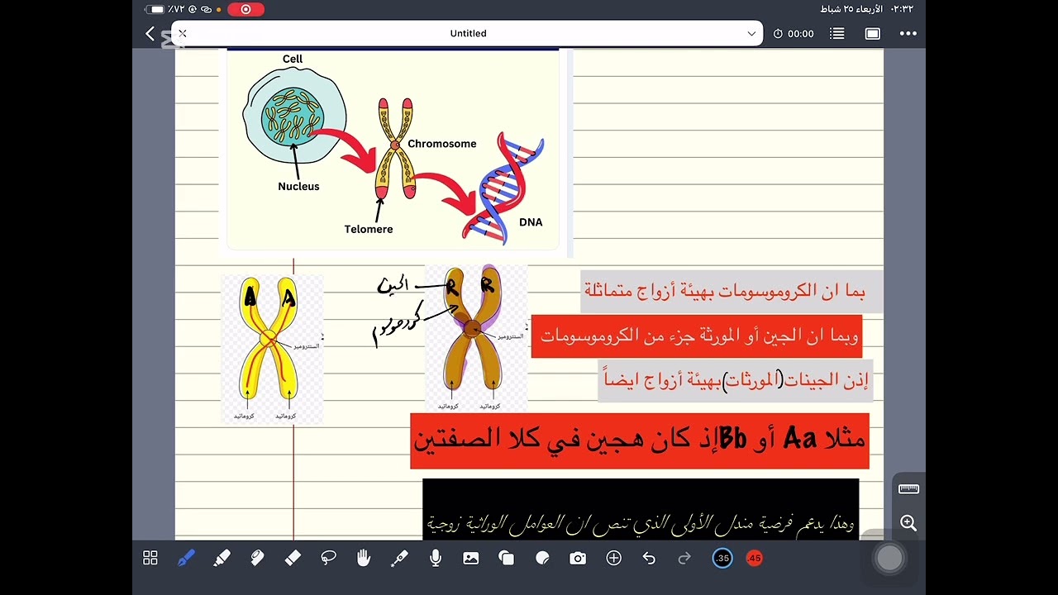Start the 00:00 timer
The width and height of the screenshot is (1058, 595).
(x=793, y=34)
